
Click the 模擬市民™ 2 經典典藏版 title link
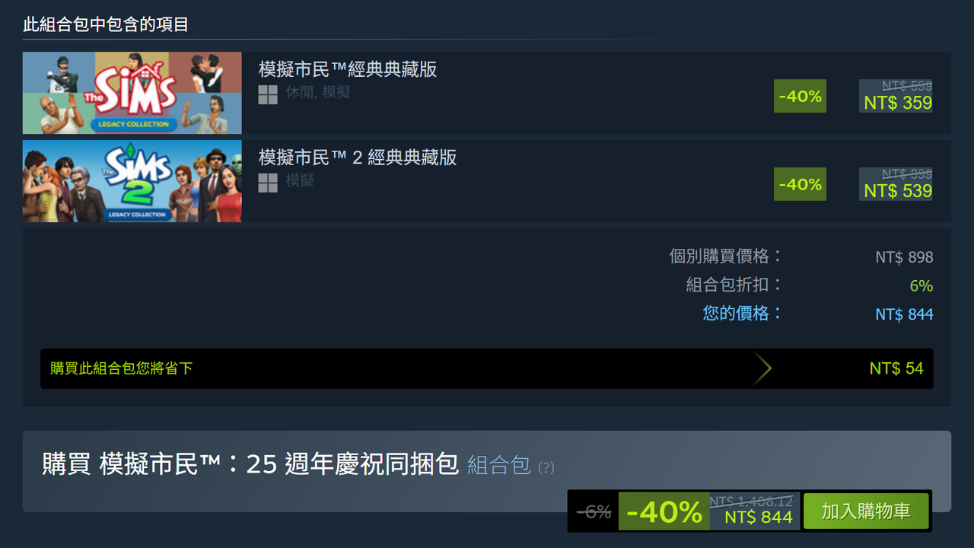click(x=358, y=158)
